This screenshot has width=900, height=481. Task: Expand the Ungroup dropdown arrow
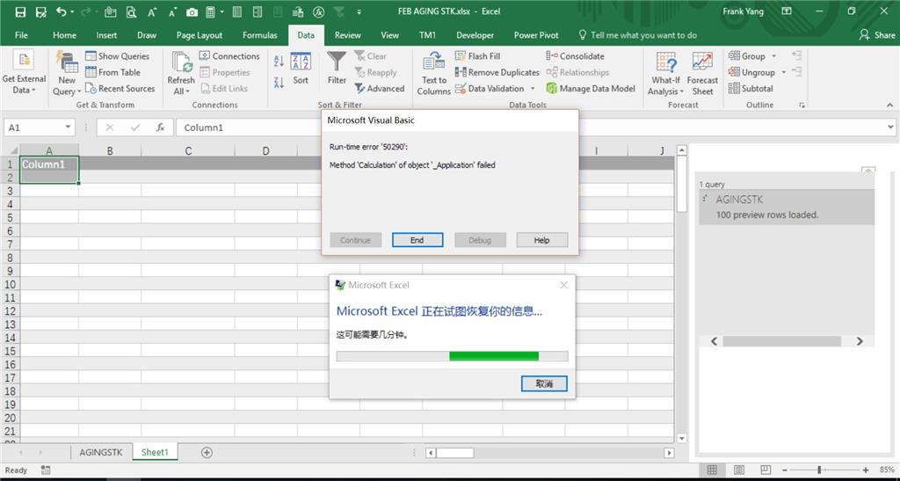(x=783, y=72)
